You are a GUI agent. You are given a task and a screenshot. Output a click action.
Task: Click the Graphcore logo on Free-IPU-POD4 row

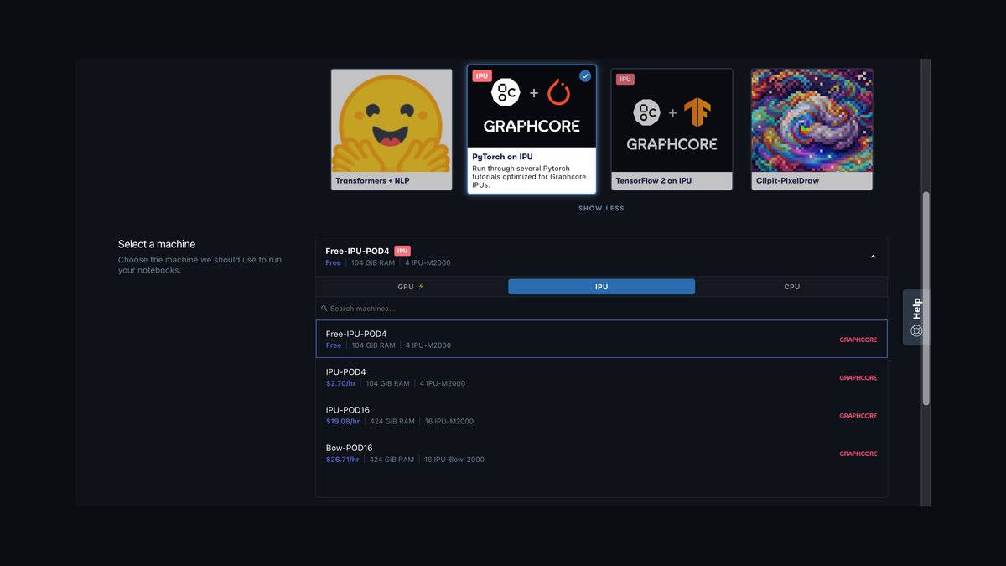coord(858,340)
